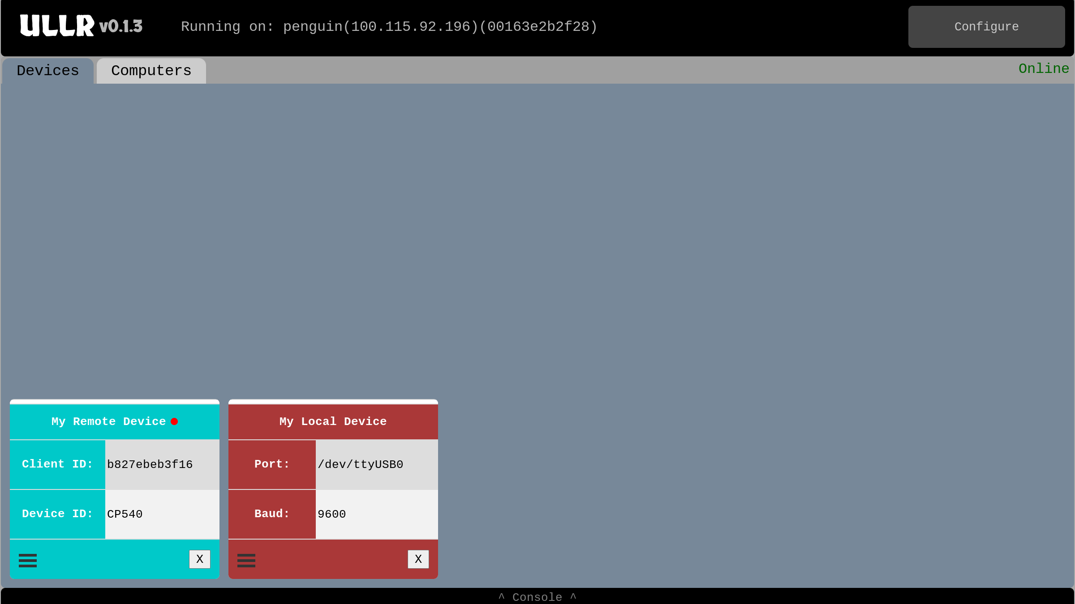Image resolution: width=1075 pixels, height=604 pixels.
Task: Remove My Remote Device with X button
Action: 200,559
